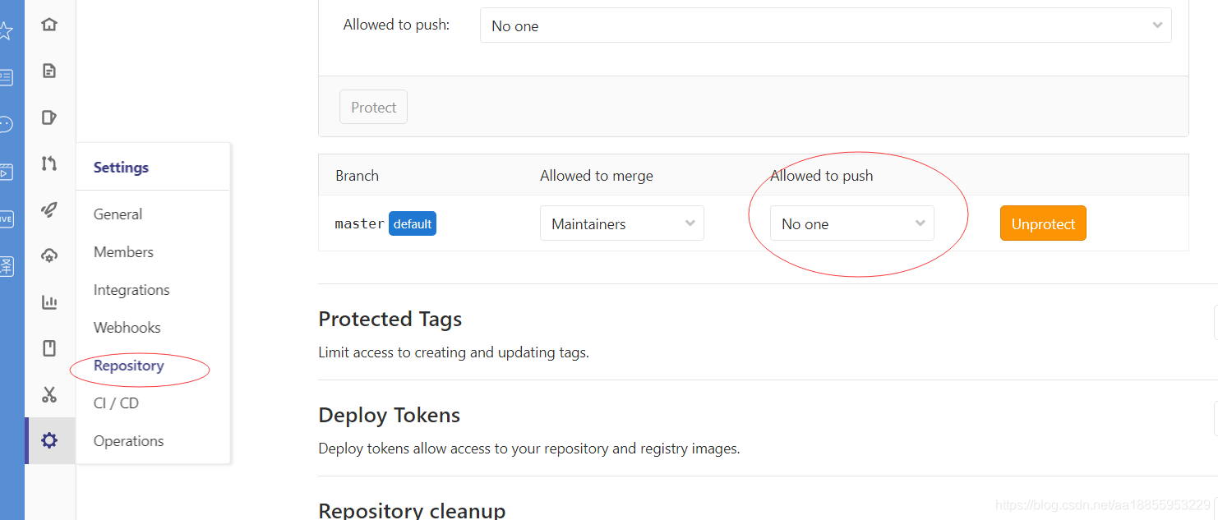Expand master branch Allowed to push dropdown
The width and height of the screenshot is (1218, 520).
(x=852, y=223)
